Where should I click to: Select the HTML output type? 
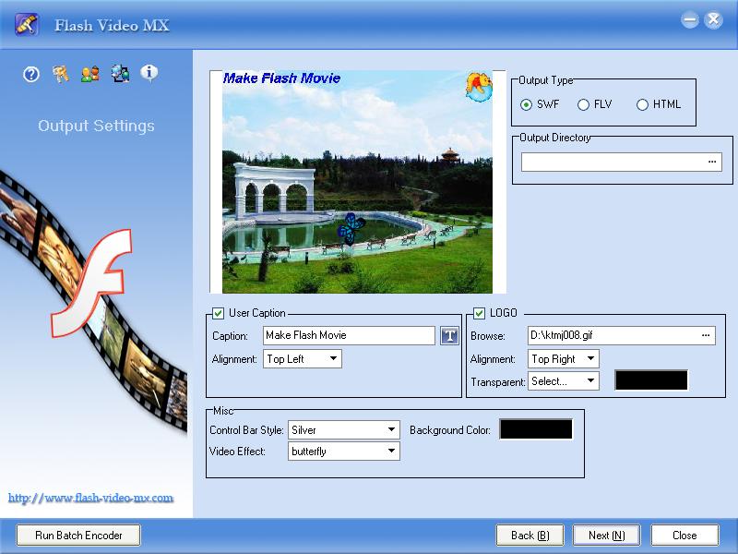point(642,104)
